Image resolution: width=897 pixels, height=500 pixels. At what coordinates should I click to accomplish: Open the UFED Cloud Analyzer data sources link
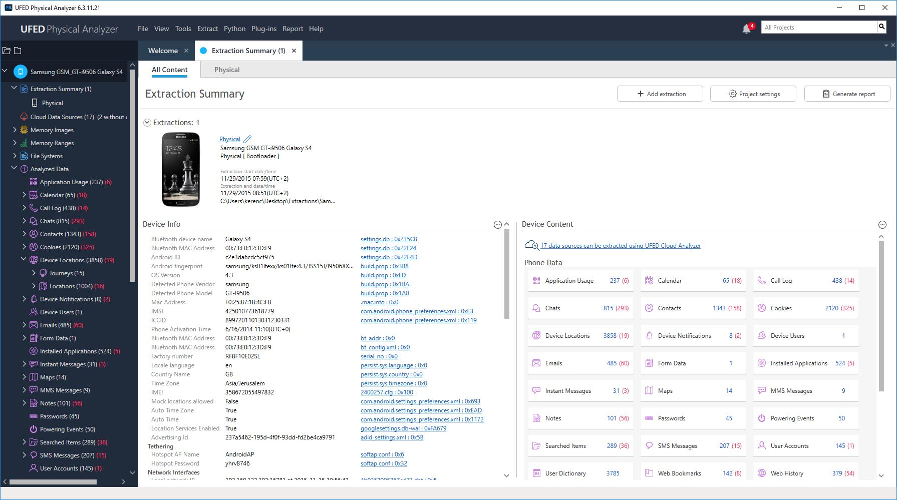[x=620, y=246]
